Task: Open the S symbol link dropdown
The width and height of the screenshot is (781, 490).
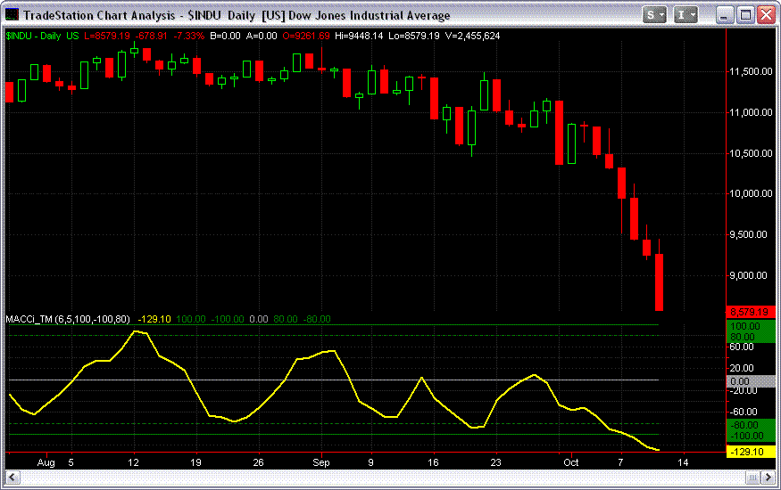Action: pos(656,15)
